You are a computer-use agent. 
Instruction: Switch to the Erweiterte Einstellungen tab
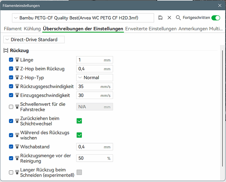pyautogui.click(x=151, y=29)
